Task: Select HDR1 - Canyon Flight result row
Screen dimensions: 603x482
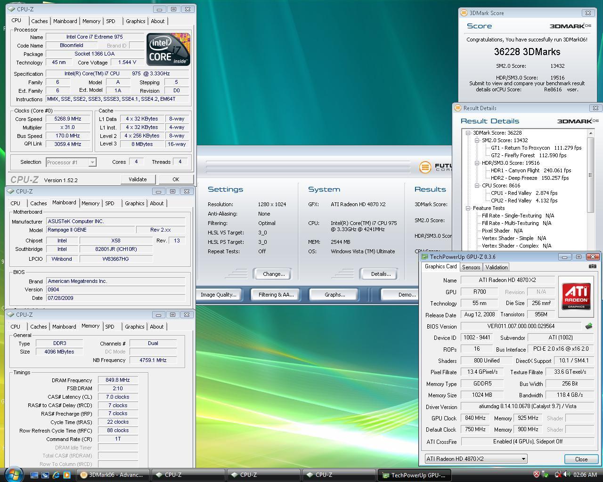Action: click(531, 170)
